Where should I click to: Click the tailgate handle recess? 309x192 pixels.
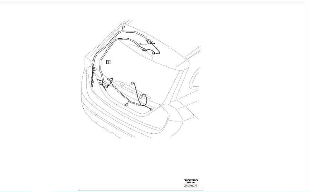[124, 86]
